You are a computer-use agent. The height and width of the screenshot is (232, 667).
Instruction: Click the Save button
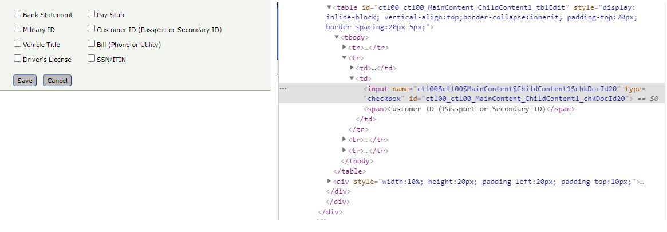(x=25, y=81)
